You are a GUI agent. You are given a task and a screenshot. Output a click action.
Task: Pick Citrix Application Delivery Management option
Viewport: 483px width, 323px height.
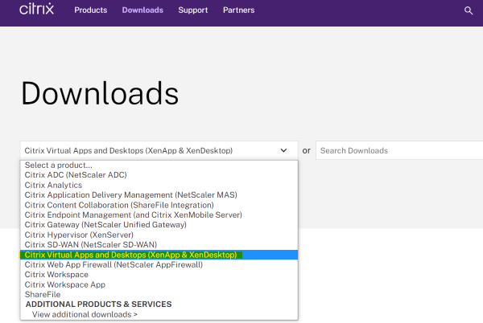159,195
